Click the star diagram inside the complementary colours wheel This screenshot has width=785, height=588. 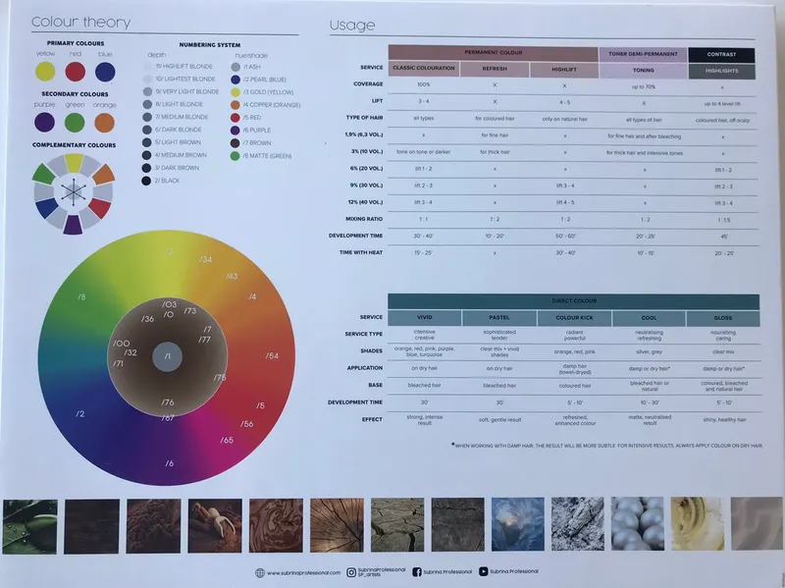pos(73,191)
